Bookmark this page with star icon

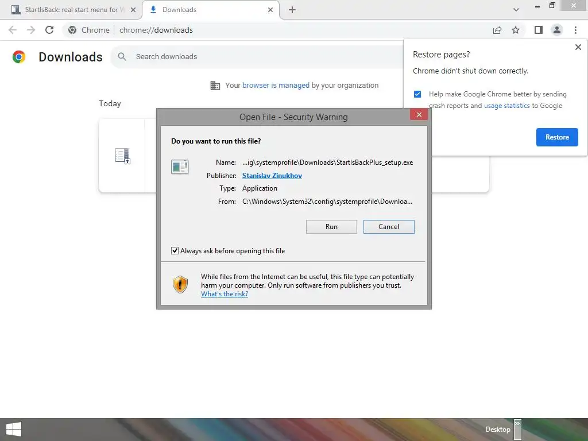pyautogui.click(x=516, y=30)
